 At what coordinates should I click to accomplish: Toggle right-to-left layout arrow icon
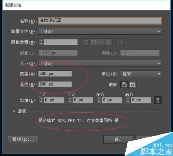tap(120, 42)
